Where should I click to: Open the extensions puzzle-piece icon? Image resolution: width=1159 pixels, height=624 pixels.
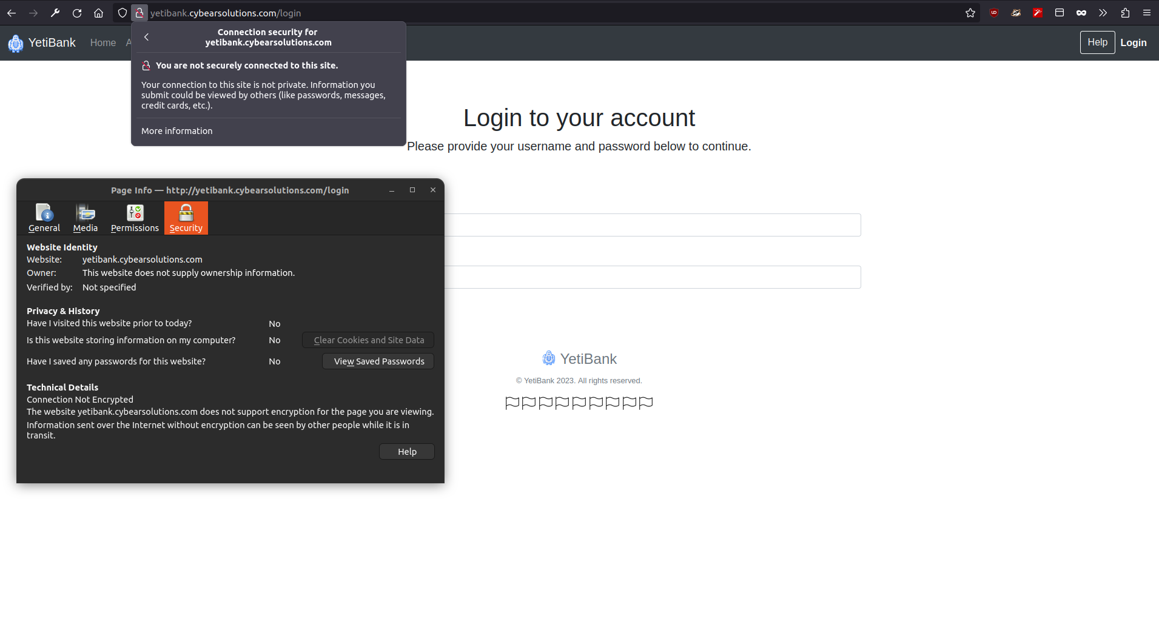tap(1125, 13)
